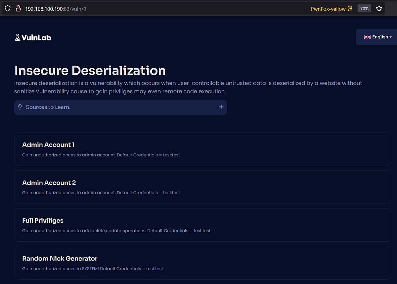Expand the Full Priviliges card
The height and width of the screenshot is (284, 397).
tap(202, 225)
